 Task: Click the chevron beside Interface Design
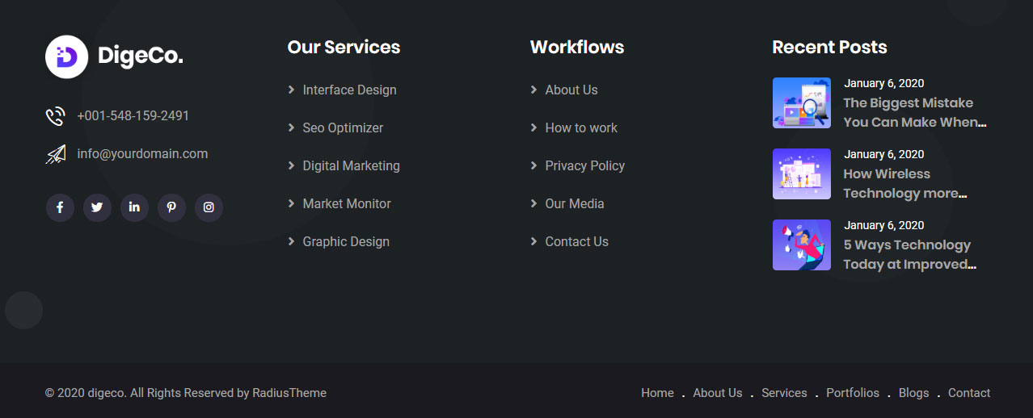coord(291,90)
